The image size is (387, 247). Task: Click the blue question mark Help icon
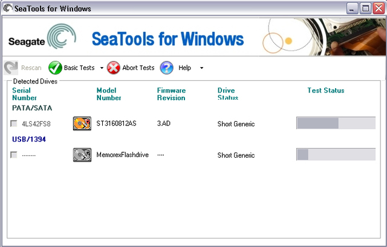[167, 68]
